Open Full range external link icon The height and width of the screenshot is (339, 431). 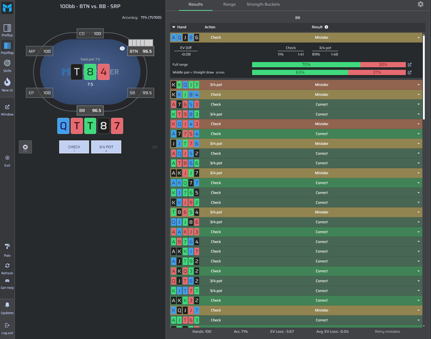(409, 65)
